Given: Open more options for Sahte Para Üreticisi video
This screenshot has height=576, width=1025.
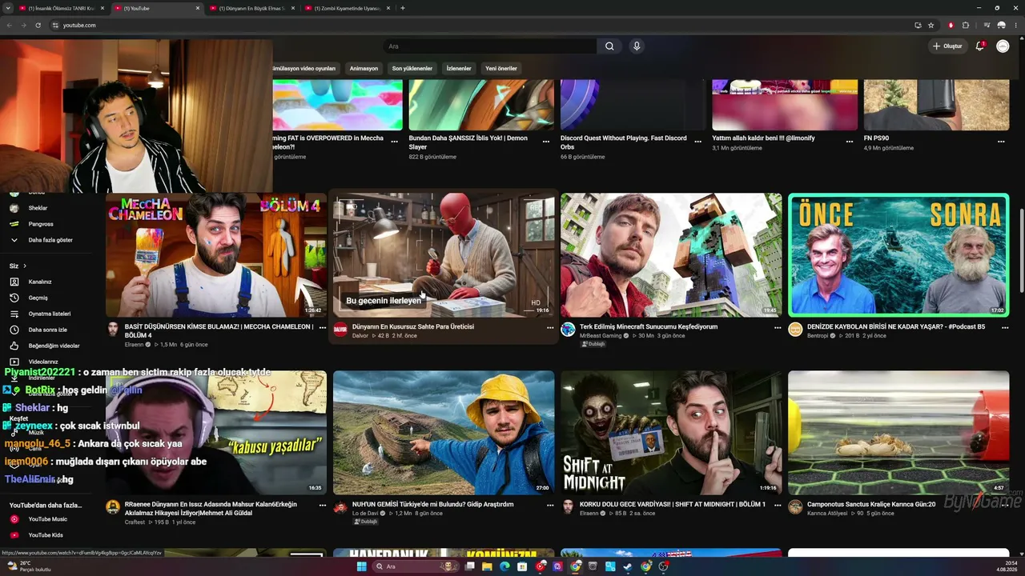Looking at the screenshot, I should click(x=550, y=327).
